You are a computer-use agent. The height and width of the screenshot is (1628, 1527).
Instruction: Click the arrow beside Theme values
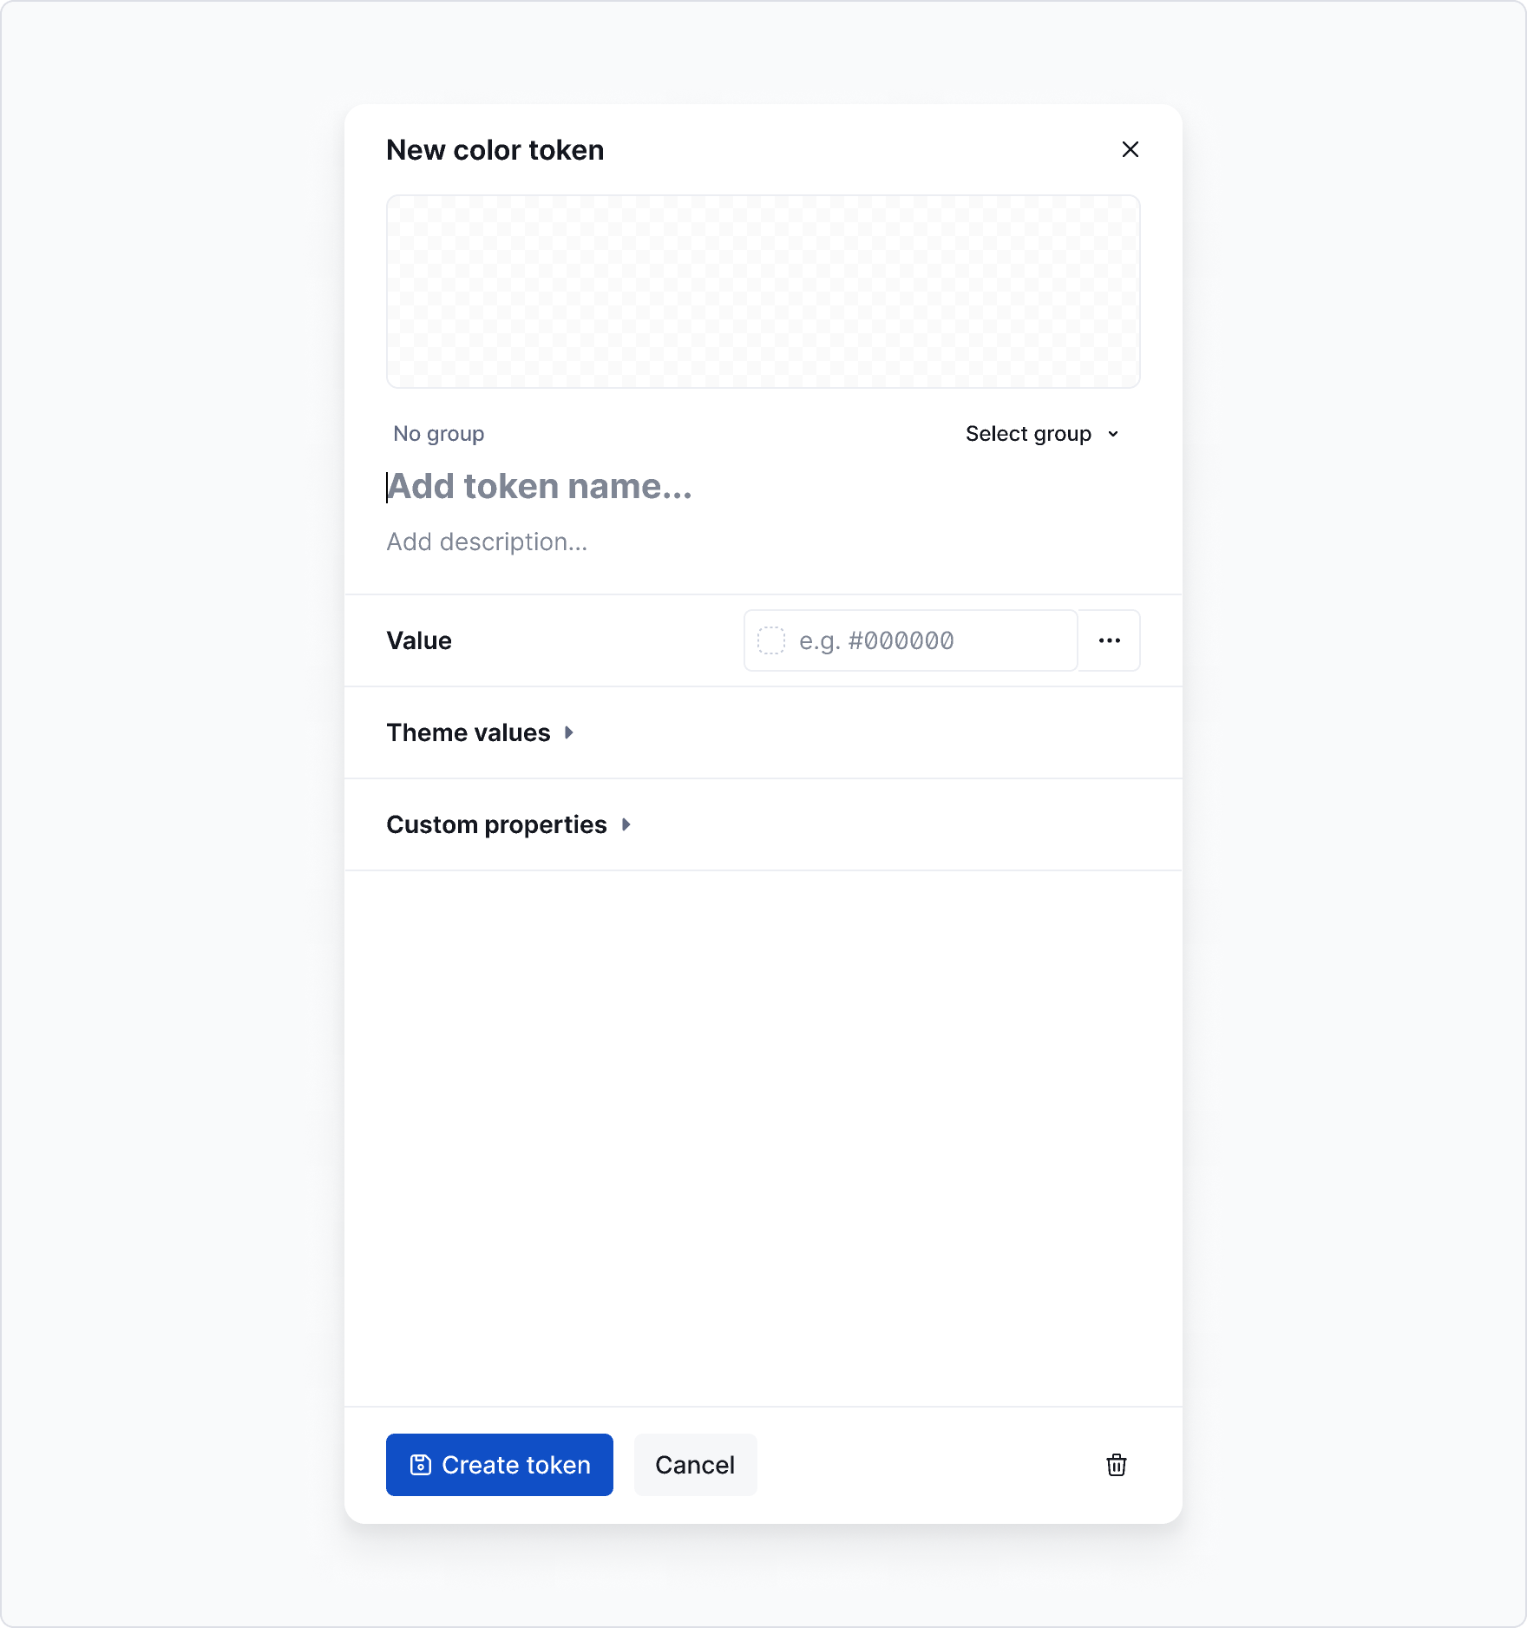[570, 732]
